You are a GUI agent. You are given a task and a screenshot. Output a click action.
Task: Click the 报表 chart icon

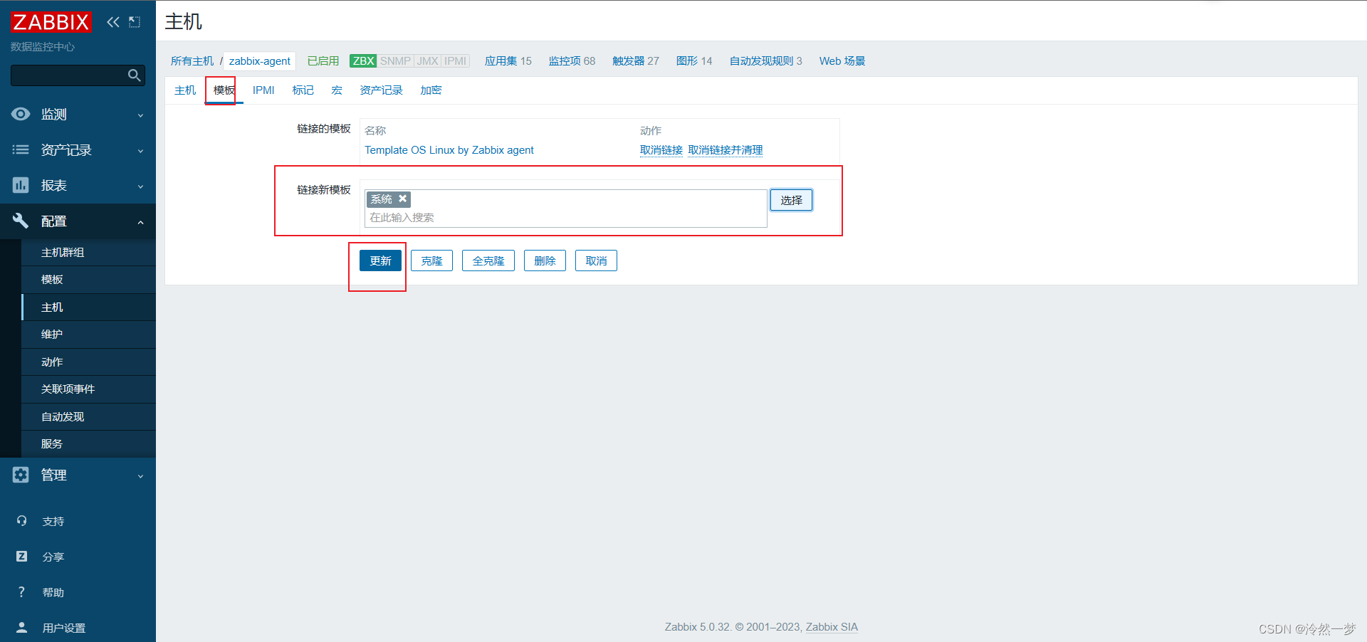pos(21,185)
